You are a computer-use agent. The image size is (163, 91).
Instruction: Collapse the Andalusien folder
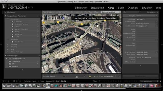pyautogui.click(x=8, y=19)
